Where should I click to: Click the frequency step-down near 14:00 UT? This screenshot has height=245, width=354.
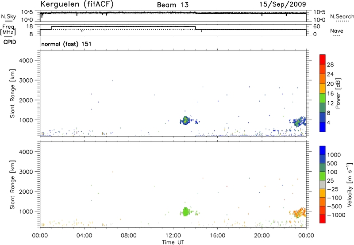click(195, 28)
